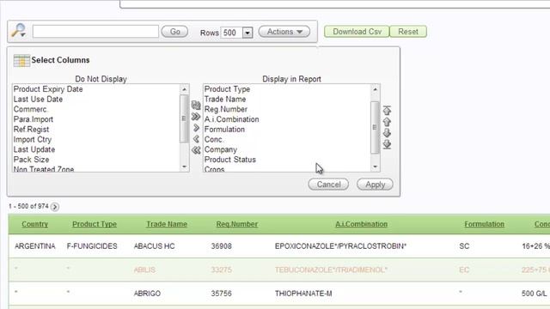Sort by Reg.Number column header
550x309 pixels.
click(x=237, y=224)
